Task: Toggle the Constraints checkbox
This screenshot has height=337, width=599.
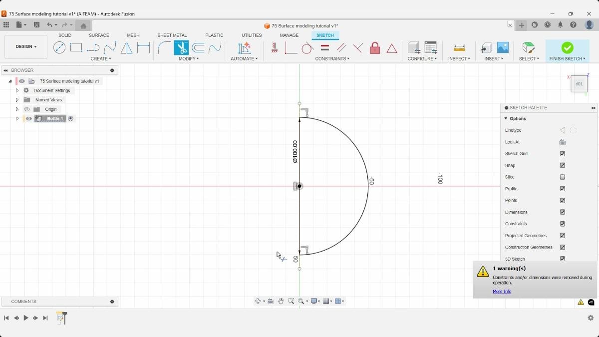Action: click(x=563, y=224)
